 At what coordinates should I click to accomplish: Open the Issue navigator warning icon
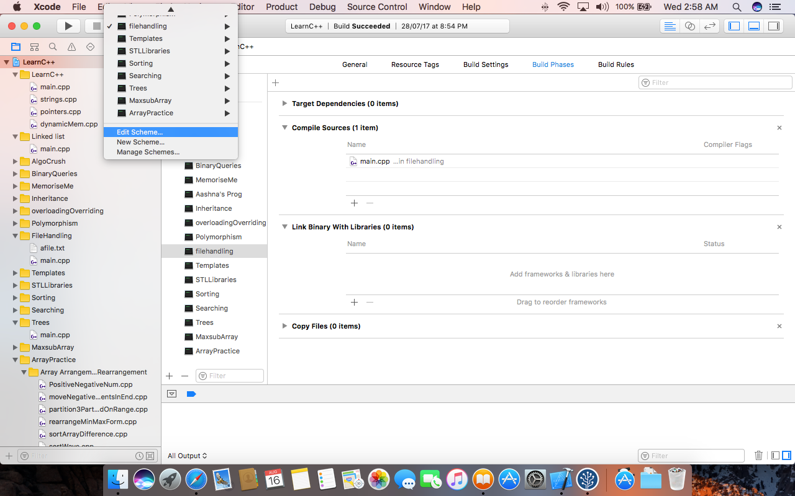tap(72, 47)
